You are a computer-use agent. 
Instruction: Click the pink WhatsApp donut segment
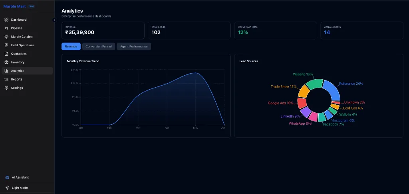[313, 116]
